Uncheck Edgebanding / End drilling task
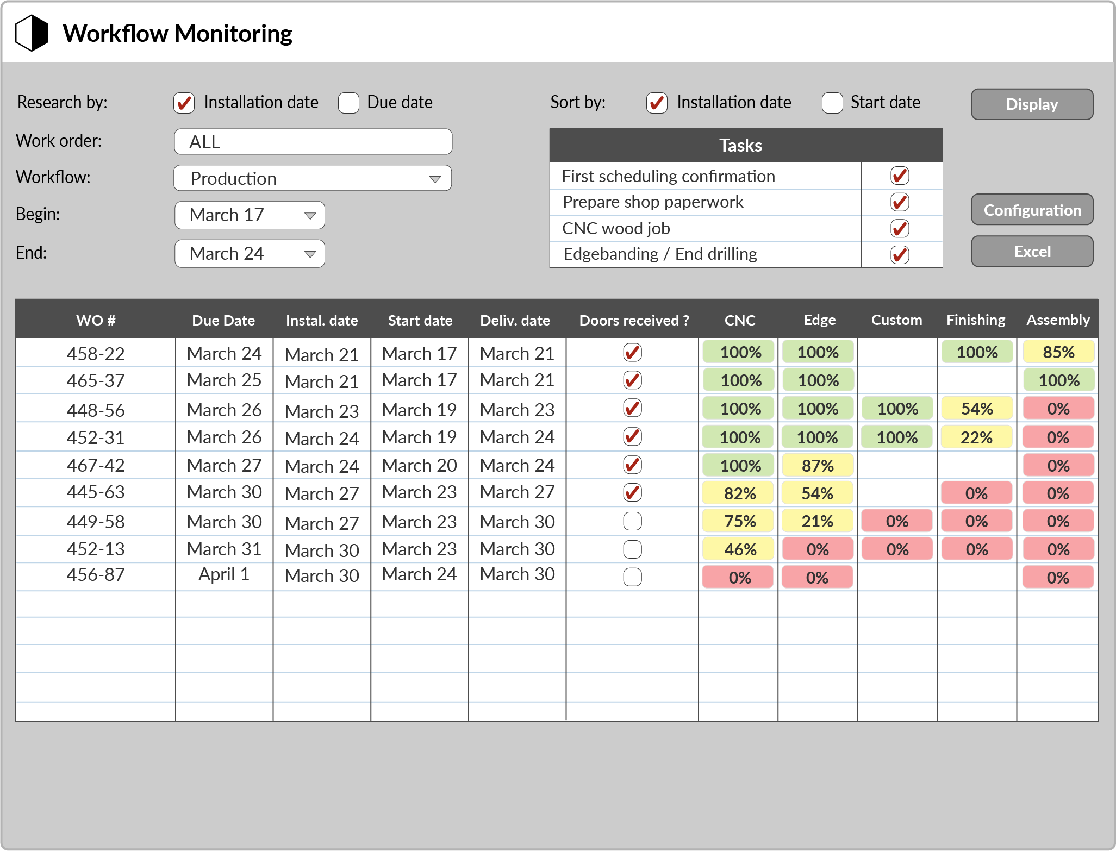1116x851 pixels. coord(900,254)
